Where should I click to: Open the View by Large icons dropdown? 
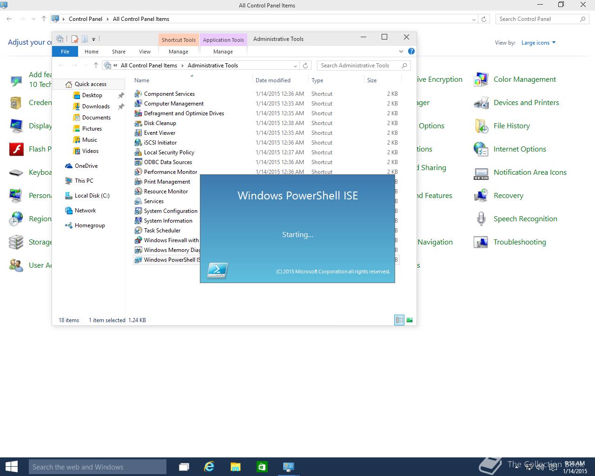click(538, 43)
